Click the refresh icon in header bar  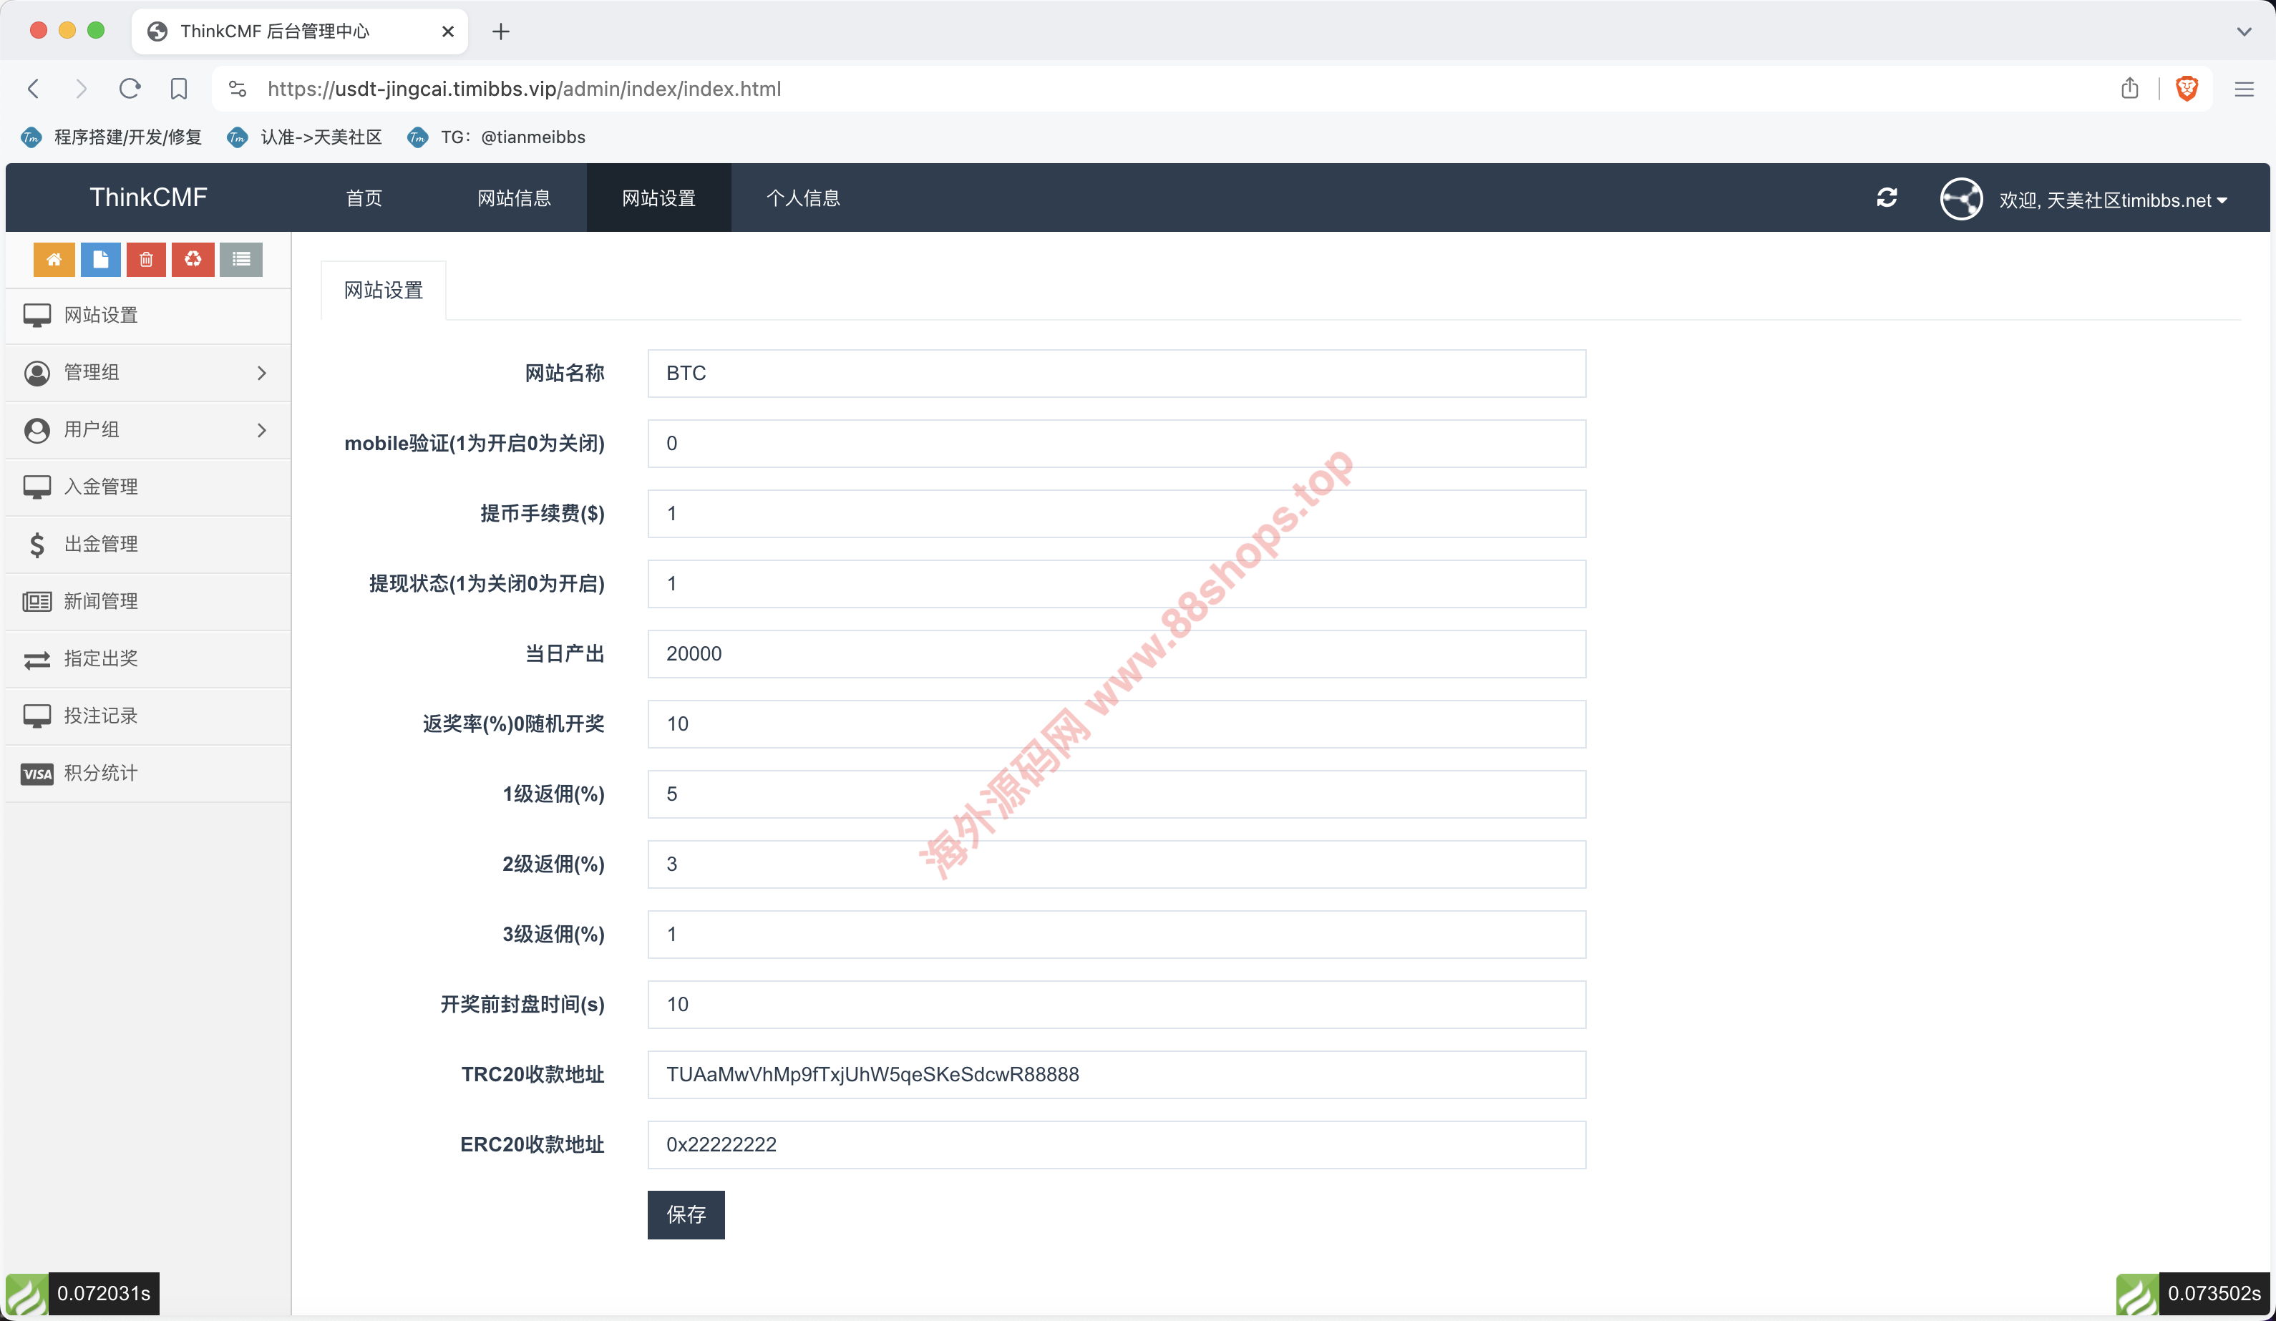click(x=1887, y=198)
